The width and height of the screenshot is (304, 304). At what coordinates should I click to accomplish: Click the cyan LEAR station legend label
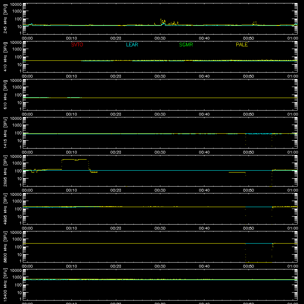[132, 44]
